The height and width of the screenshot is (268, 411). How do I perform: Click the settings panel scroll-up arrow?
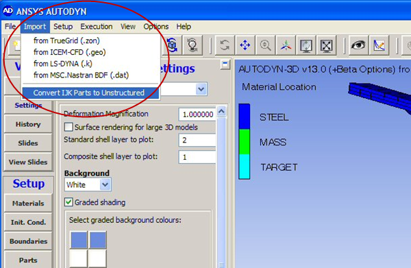221,112
